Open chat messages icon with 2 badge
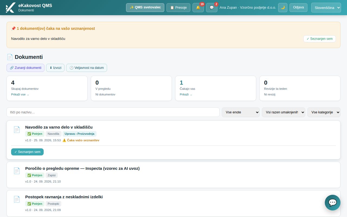 (x=212, y=8)
